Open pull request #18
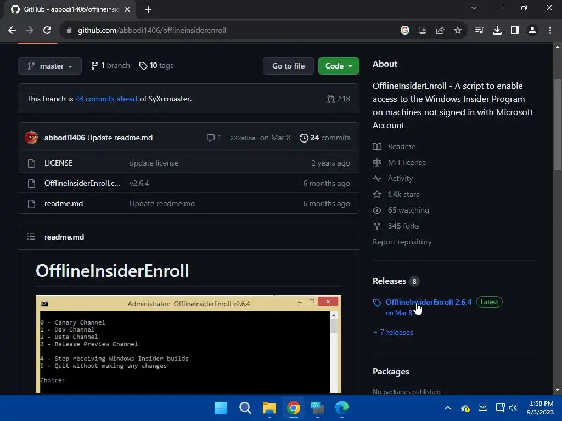Screen dimensions: 562x421 (x=338, y=99)
